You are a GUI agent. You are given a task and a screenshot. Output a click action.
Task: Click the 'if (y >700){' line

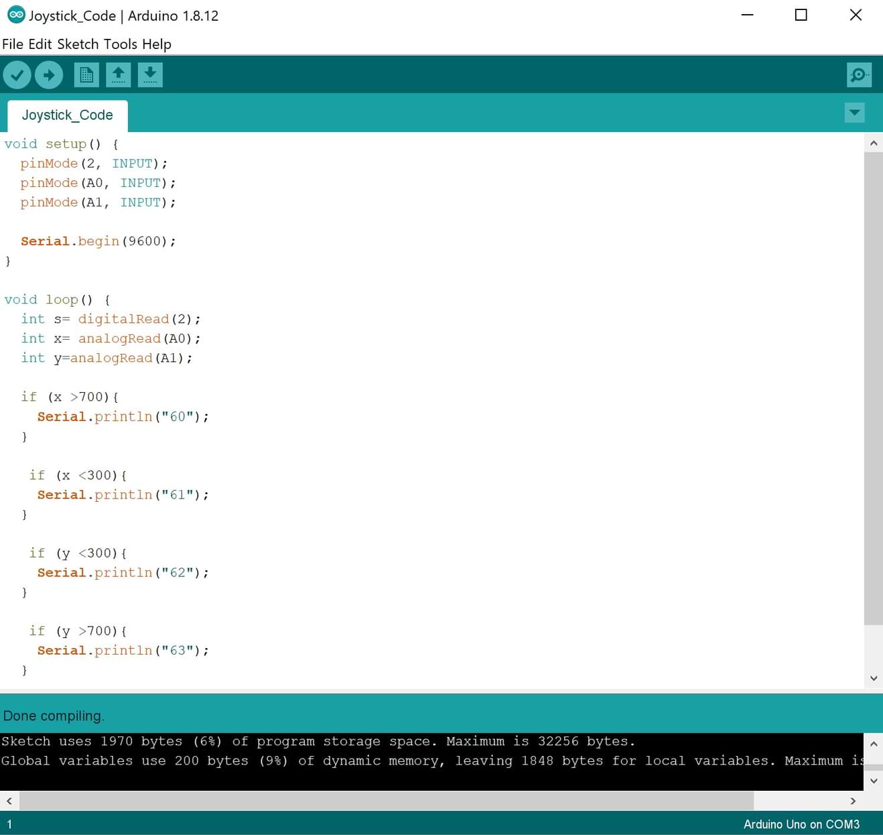coord(78,631)
